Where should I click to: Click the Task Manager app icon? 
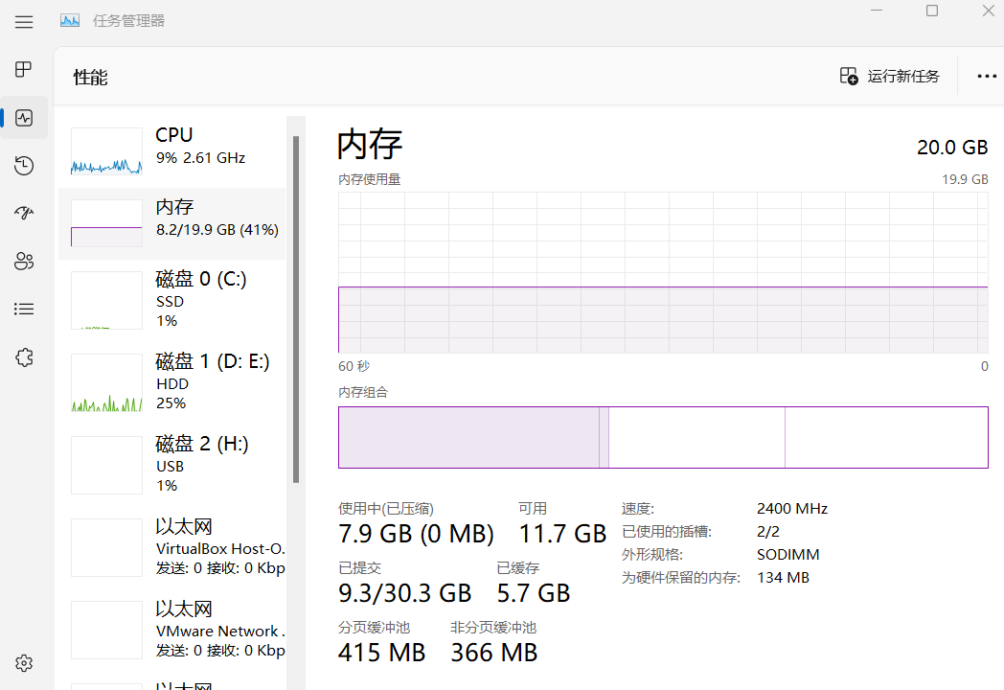click(70, 20)
